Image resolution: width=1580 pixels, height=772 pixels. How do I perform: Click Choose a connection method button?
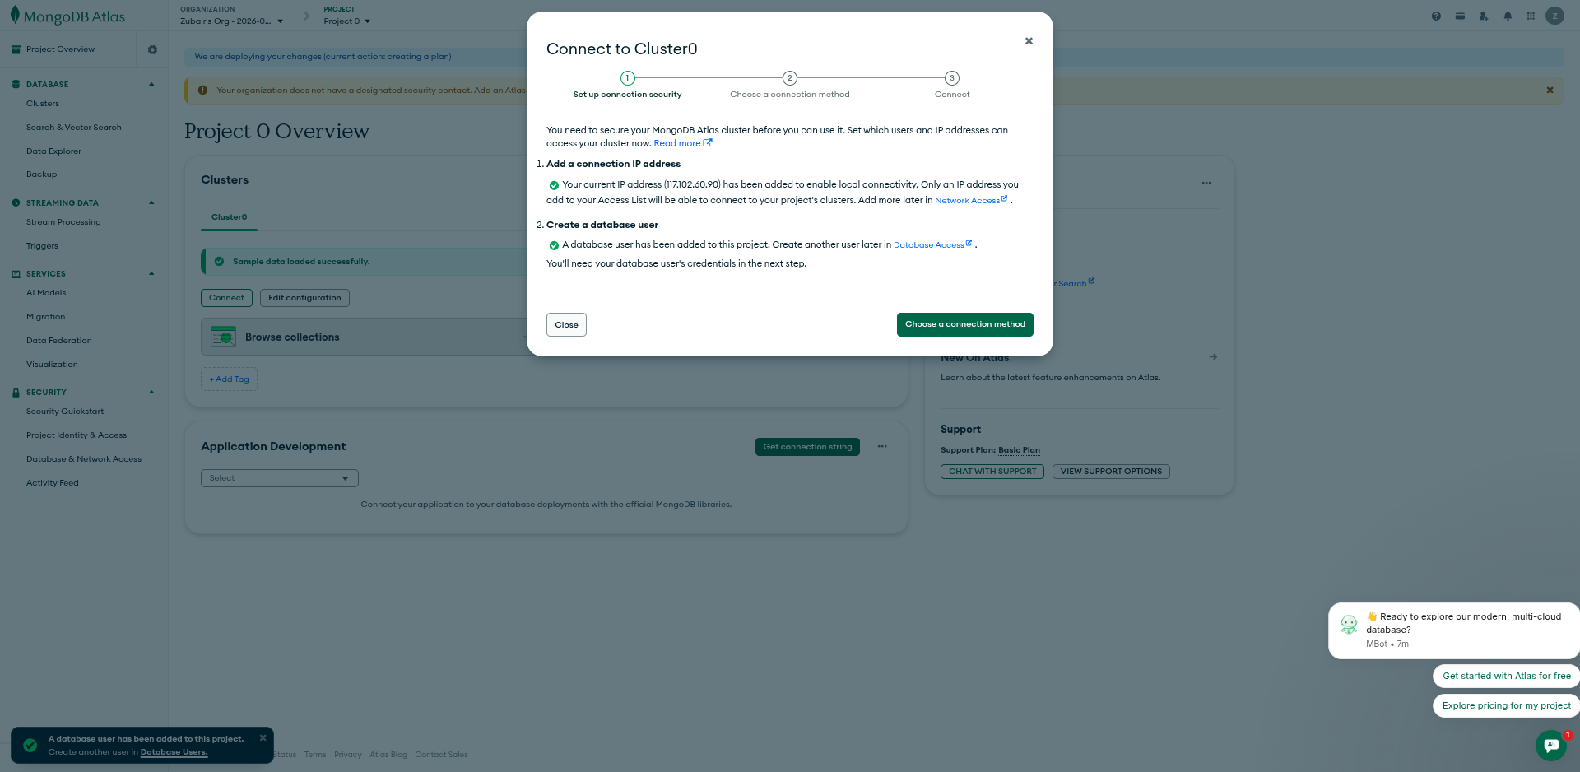click(964, 324)
